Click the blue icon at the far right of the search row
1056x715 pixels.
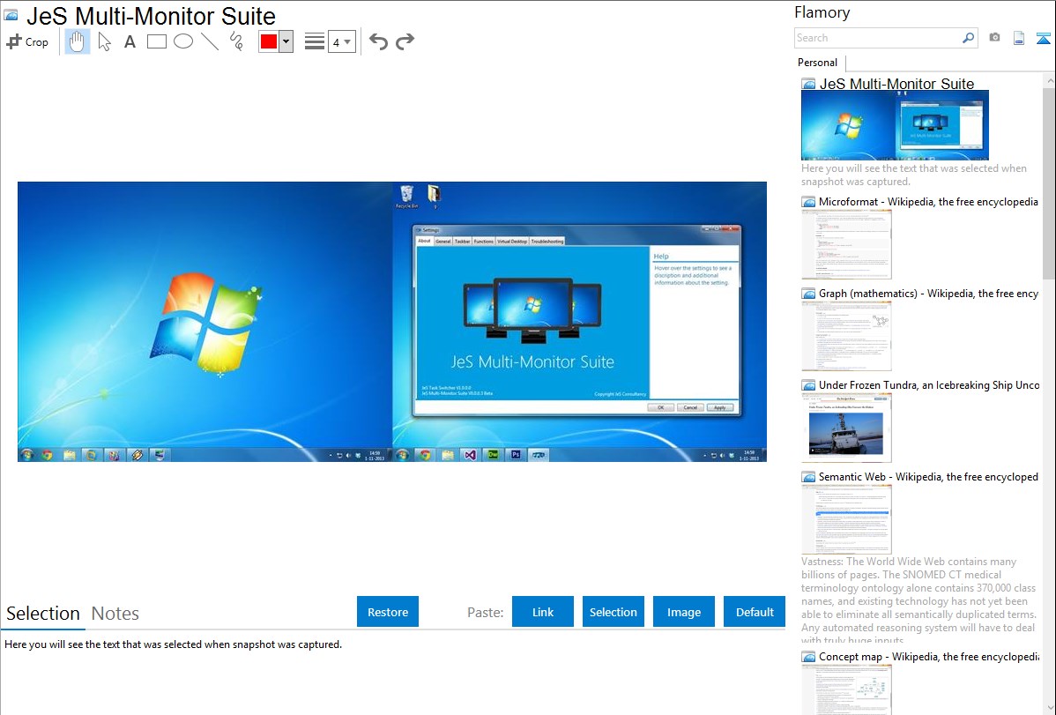(1043, 38)
